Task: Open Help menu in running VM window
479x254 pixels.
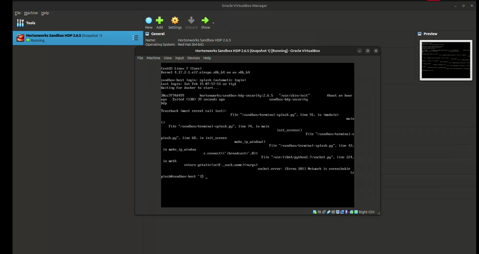Action: (207, 58)
